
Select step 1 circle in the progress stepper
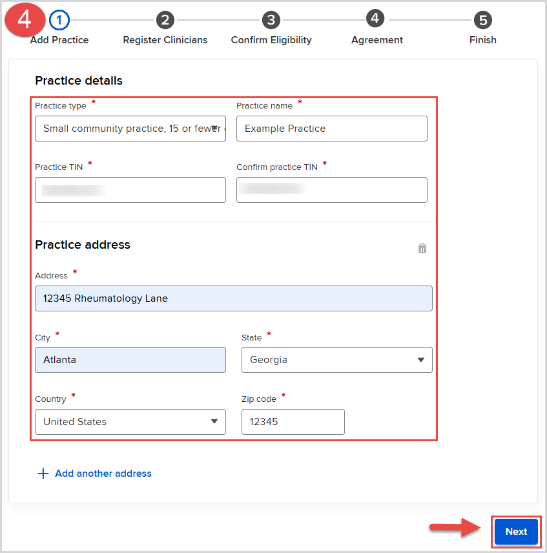pos(59,20)
